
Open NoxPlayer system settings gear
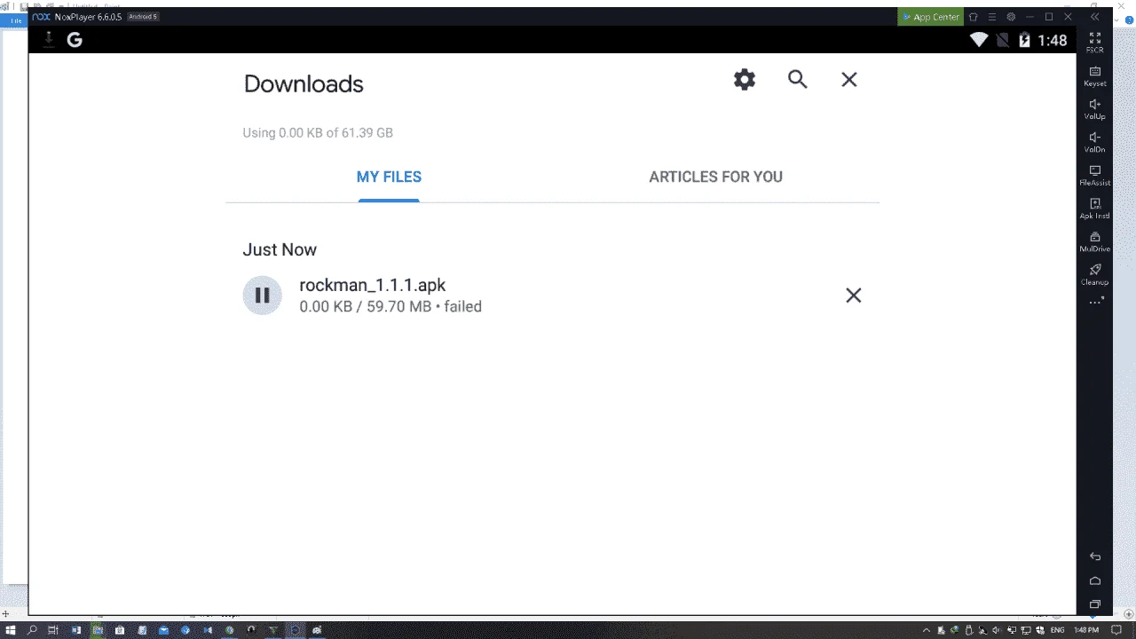1011,17
